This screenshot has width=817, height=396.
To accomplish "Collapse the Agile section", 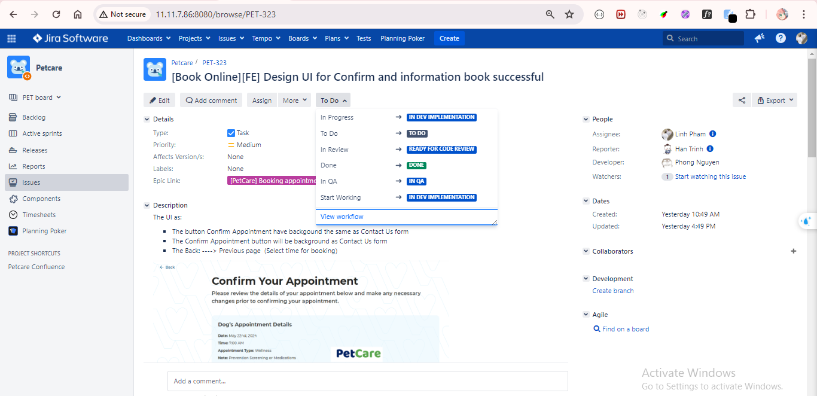I will (586, 315).
